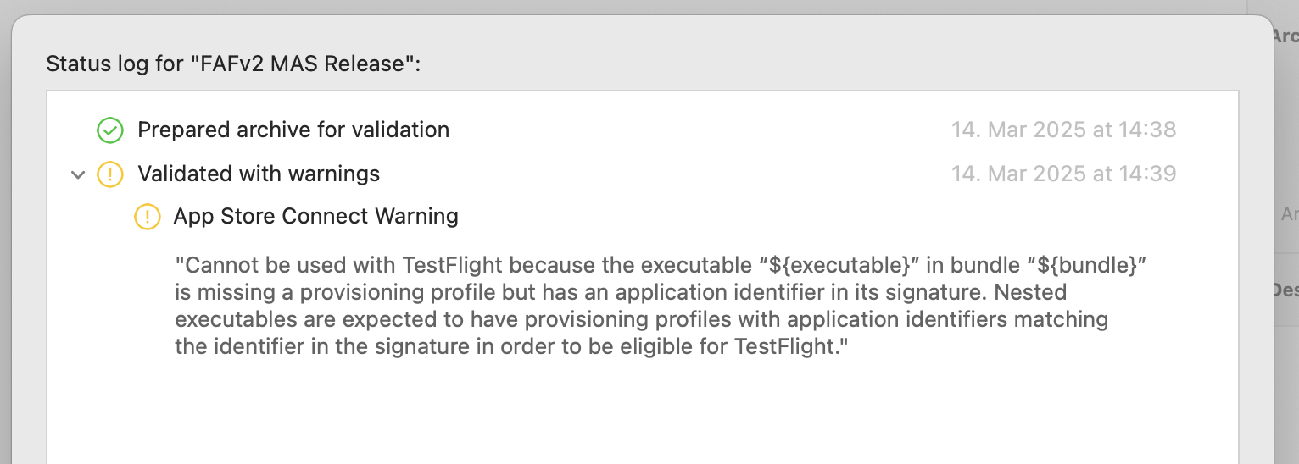Click the partially visible "Des" label at right edge
Viewport: 1299px width, 464px height.
point(1285,290)
